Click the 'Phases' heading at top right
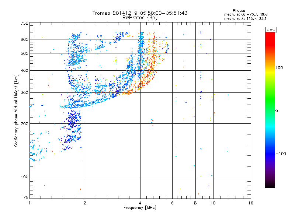 click(x=239, y=11)
